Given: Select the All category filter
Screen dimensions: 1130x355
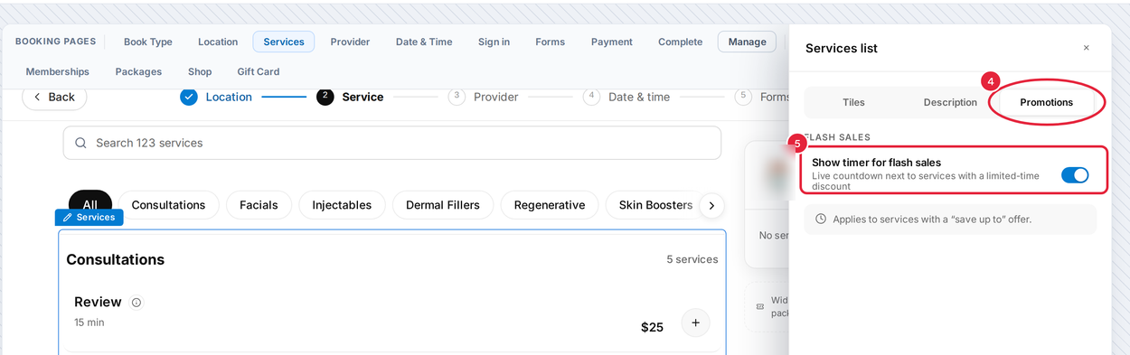Looking at the screenshot, I should click(x=90, y=205).
